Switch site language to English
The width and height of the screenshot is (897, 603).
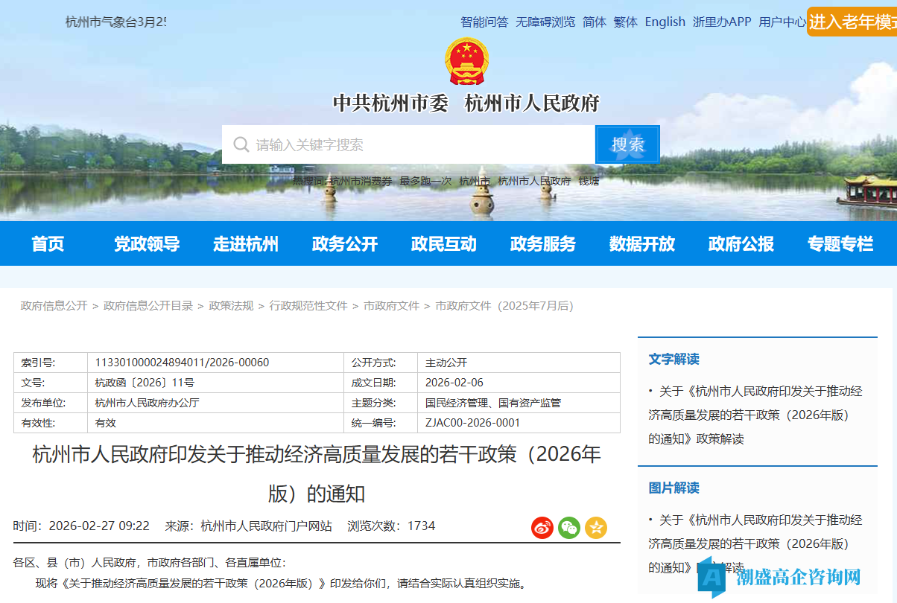pyautogui.click(x=665, y=22)
